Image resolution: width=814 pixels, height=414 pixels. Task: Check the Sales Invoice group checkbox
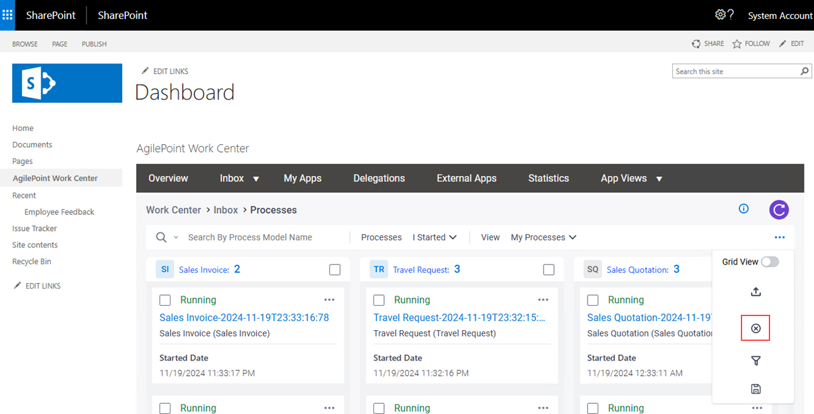coord(335,270)
